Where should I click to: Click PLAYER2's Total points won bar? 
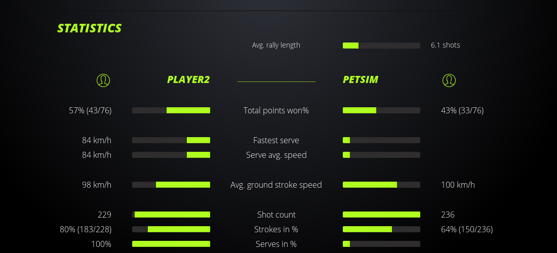(x=171, y=110)
